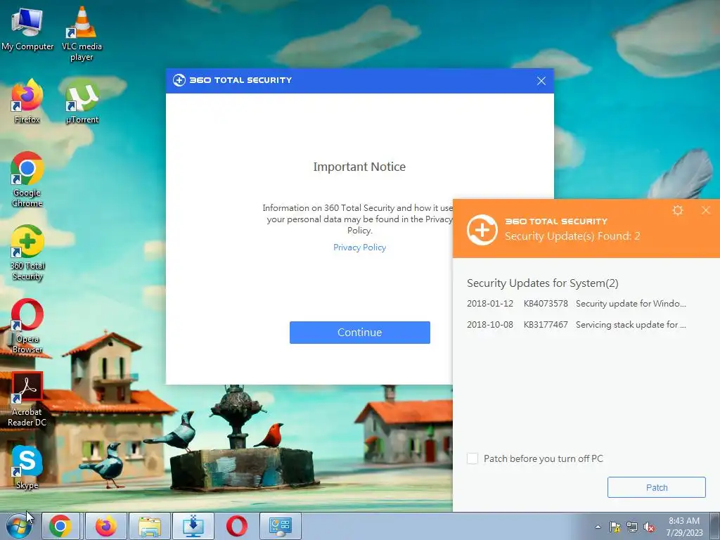Open the Control Panel taskbar icon
This screenshot has width=720, height=540.
[x=281, y=526]
